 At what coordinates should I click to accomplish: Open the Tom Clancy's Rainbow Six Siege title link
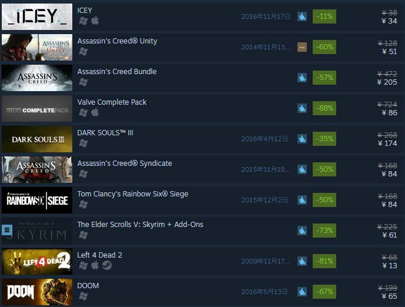pyautogui.click(x=133, y=194)
